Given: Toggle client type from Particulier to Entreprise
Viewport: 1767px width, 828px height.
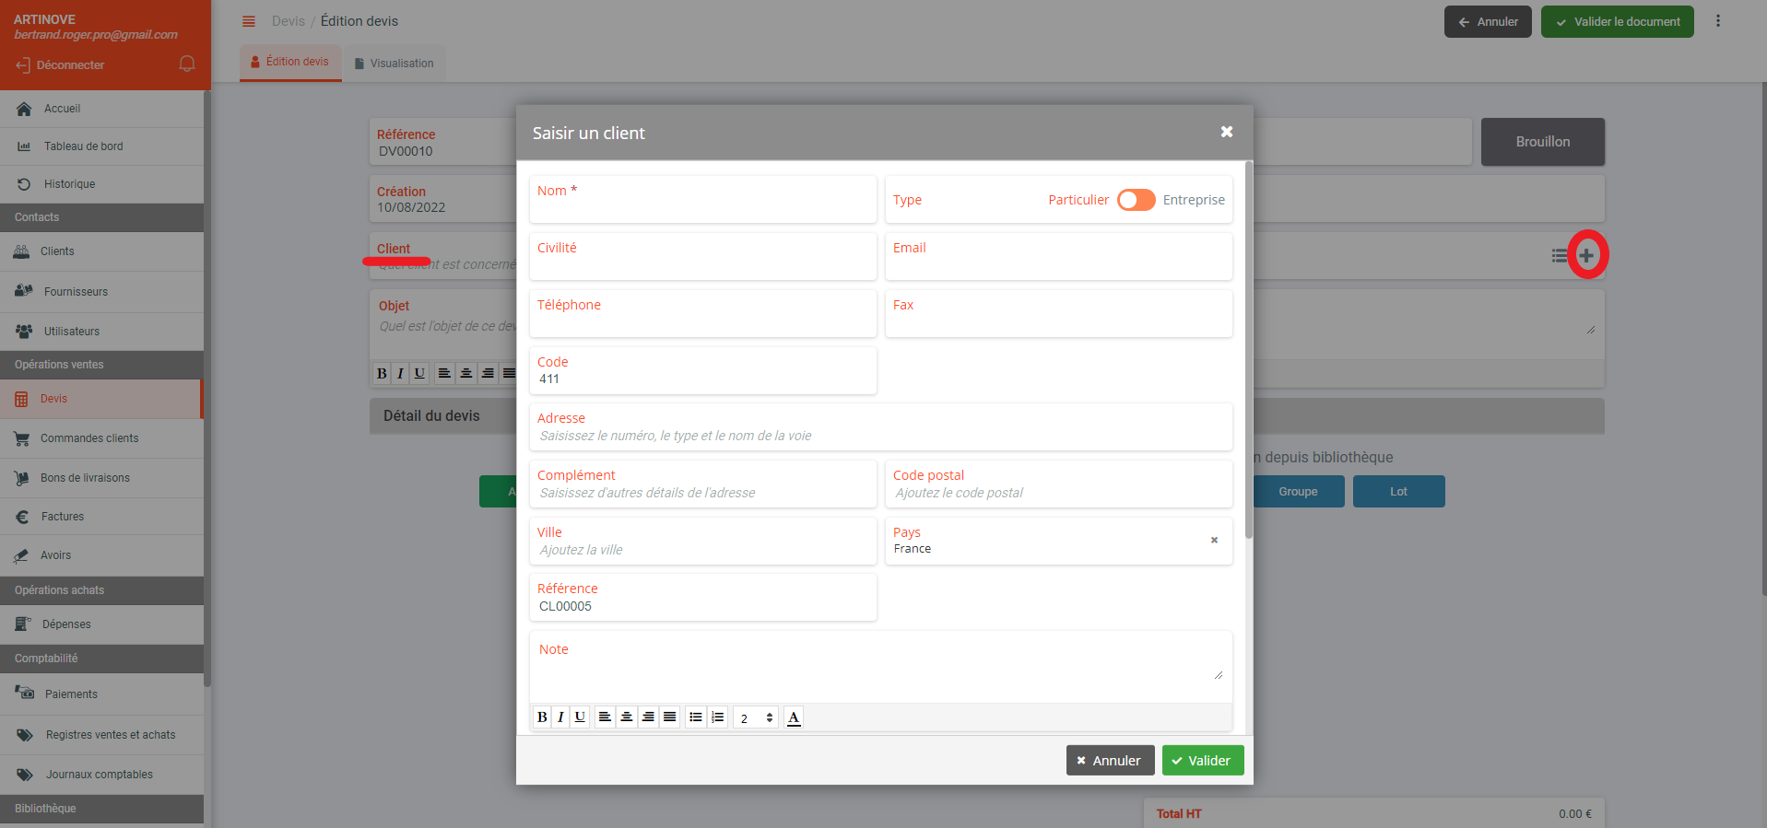Looking at the screenshot, I should click(x=1136, y=200).
